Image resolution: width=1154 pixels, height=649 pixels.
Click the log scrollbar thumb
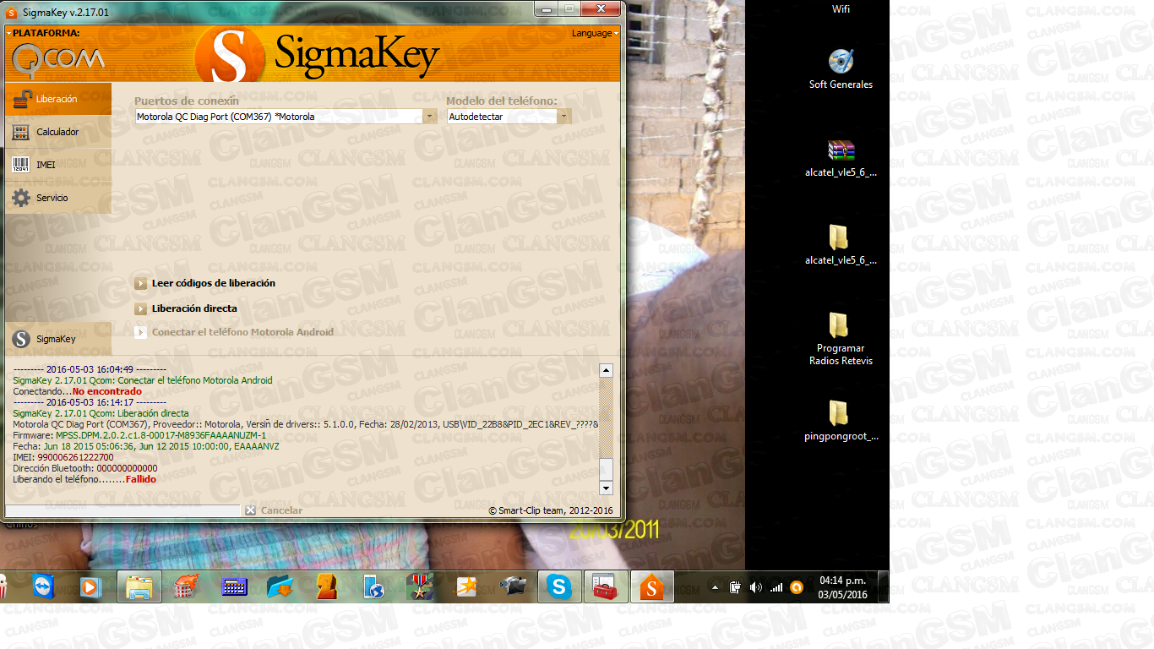(x=606, y=470)
